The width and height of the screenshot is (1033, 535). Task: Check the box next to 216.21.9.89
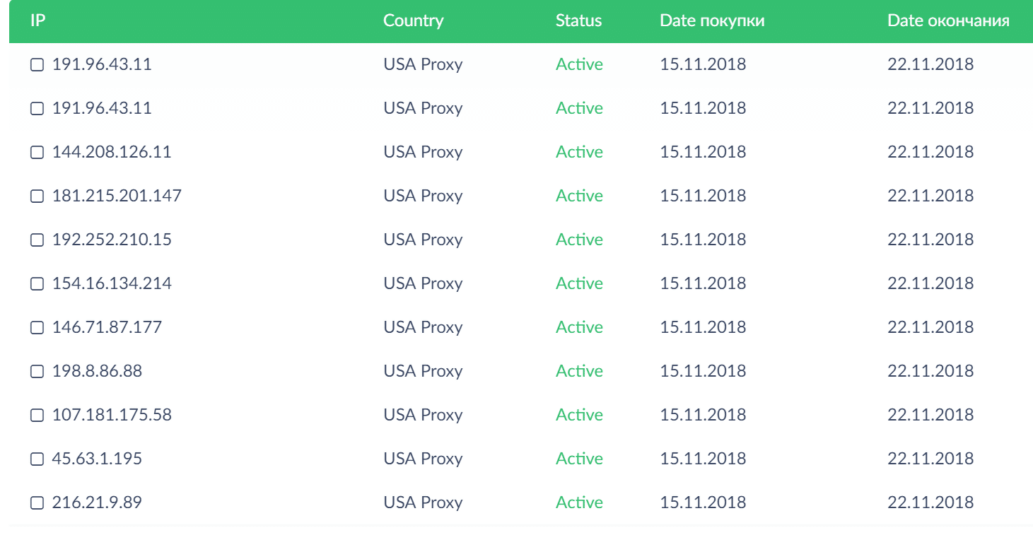coord(37,503)
